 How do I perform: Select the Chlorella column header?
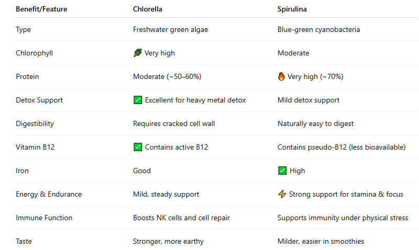pyautogui.click(x=148, y=9)
